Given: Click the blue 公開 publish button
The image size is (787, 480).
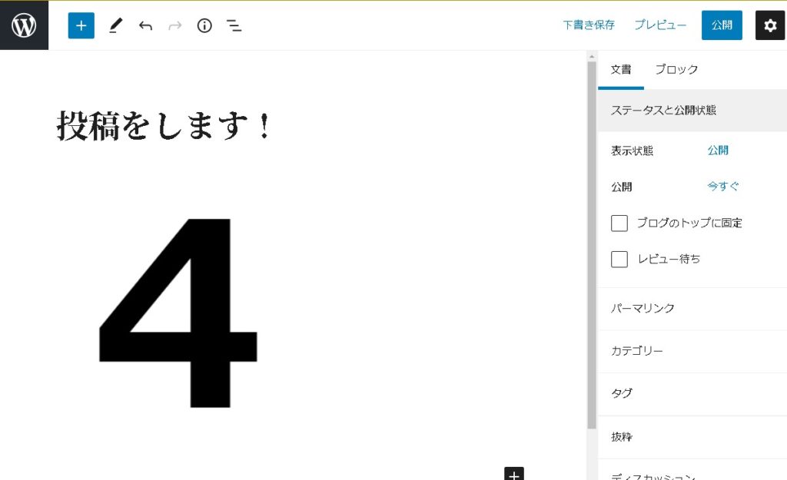Looking at the screenshot, I should [x=722, y=25].
